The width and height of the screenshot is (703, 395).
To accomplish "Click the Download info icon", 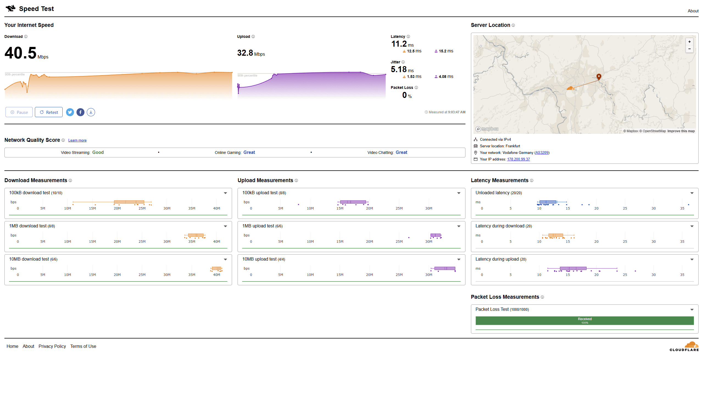I will click(26, 36).
